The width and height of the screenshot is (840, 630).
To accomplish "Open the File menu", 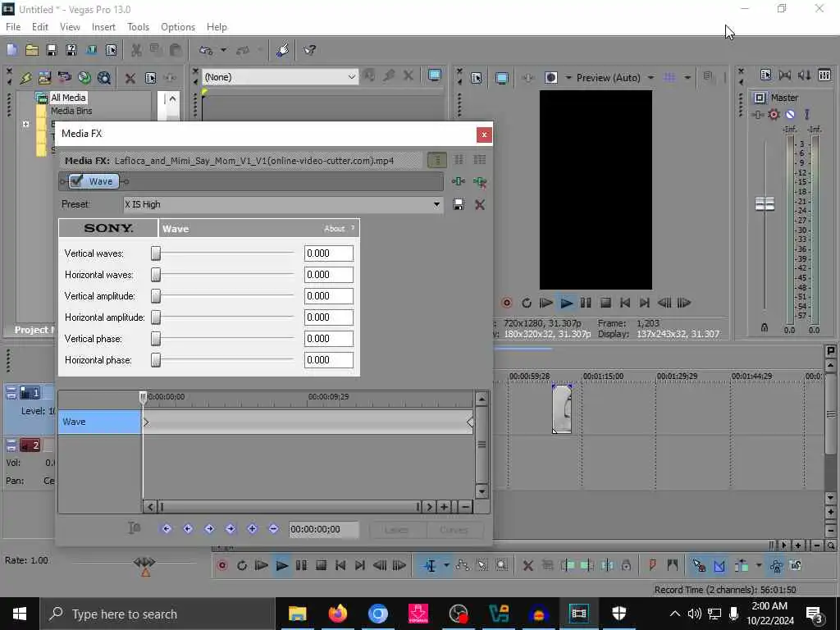I will point(13,27).
